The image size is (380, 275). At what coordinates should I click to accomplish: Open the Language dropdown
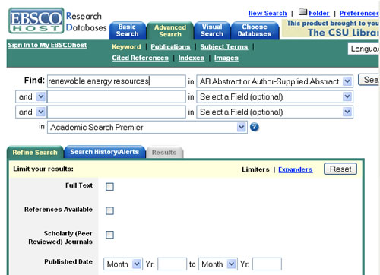(363, 49)
